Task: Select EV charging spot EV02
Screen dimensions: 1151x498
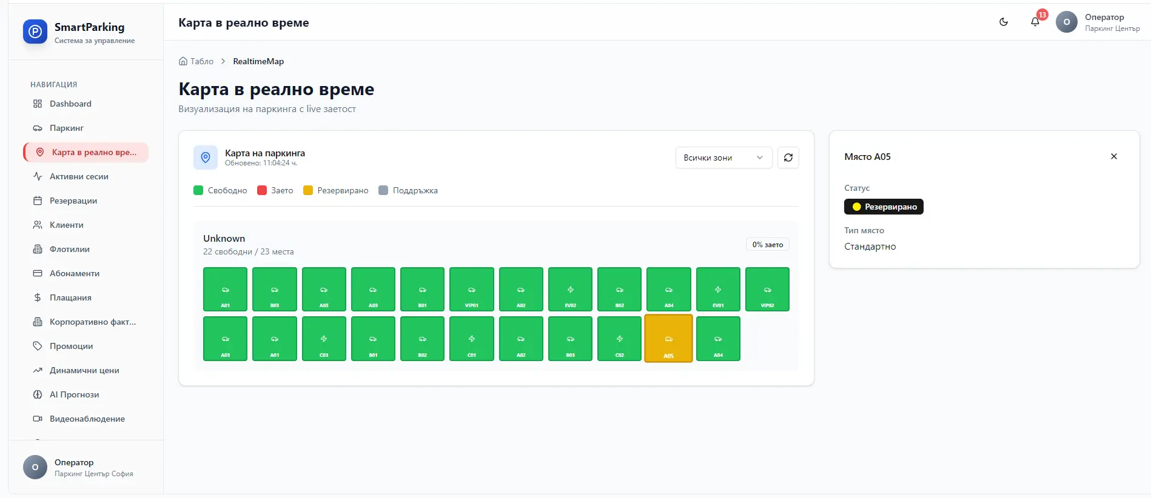Action: pos(570,289)
